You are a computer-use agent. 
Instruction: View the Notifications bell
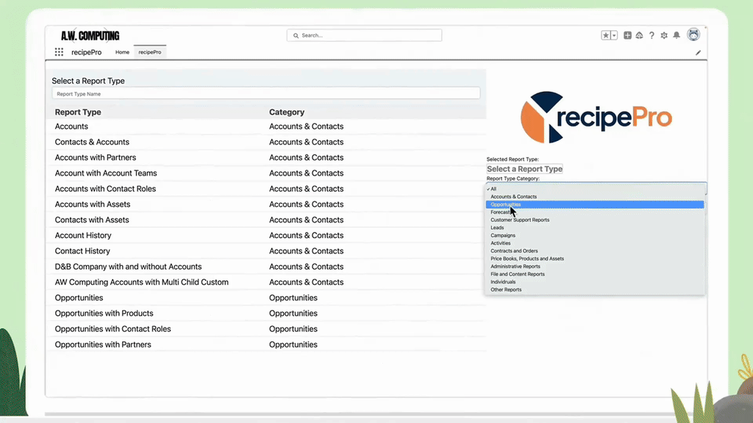click(677, 35)
